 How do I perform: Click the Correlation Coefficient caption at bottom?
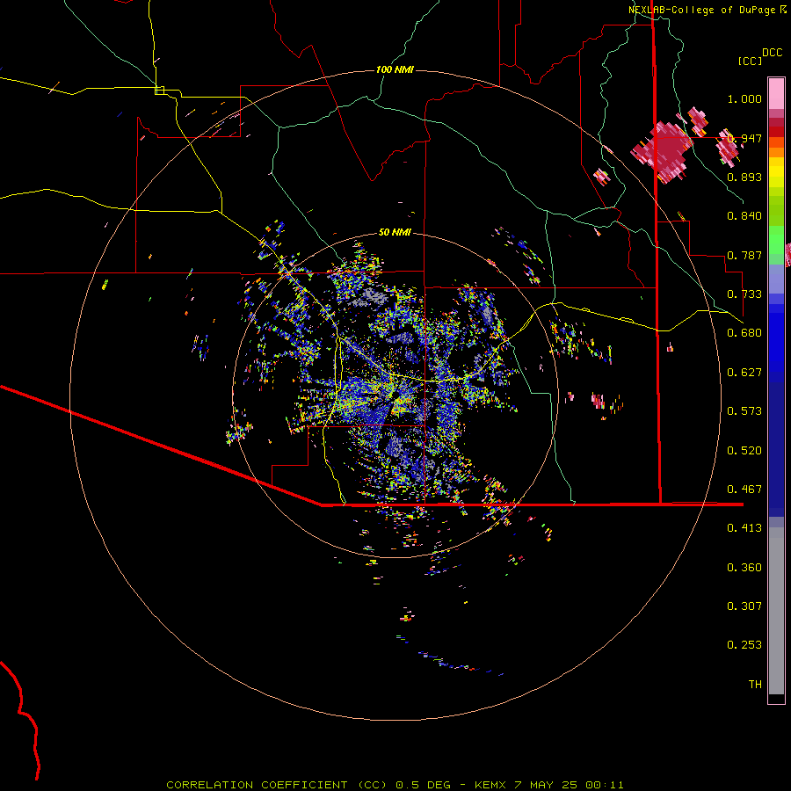tap(395, 785)
